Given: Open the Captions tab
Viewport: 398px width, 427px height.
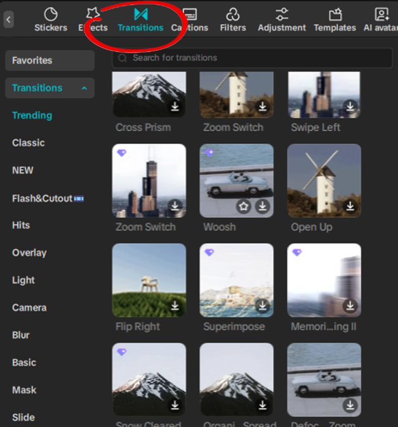Looking at the screenshot, I should (x=190, y=20).
